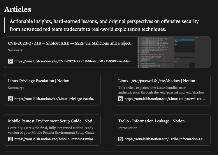Click the Notion icon in the Linux Privilege Escalation card

(10, 99)
